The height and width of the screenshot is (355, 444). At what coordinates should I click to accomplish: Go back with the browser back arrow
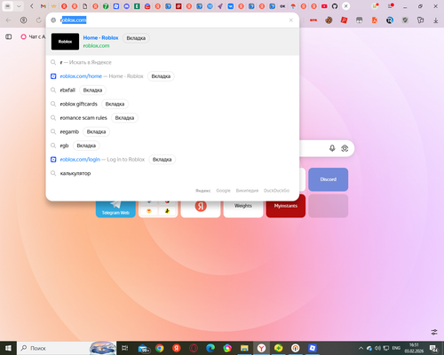tap(8, 20)
